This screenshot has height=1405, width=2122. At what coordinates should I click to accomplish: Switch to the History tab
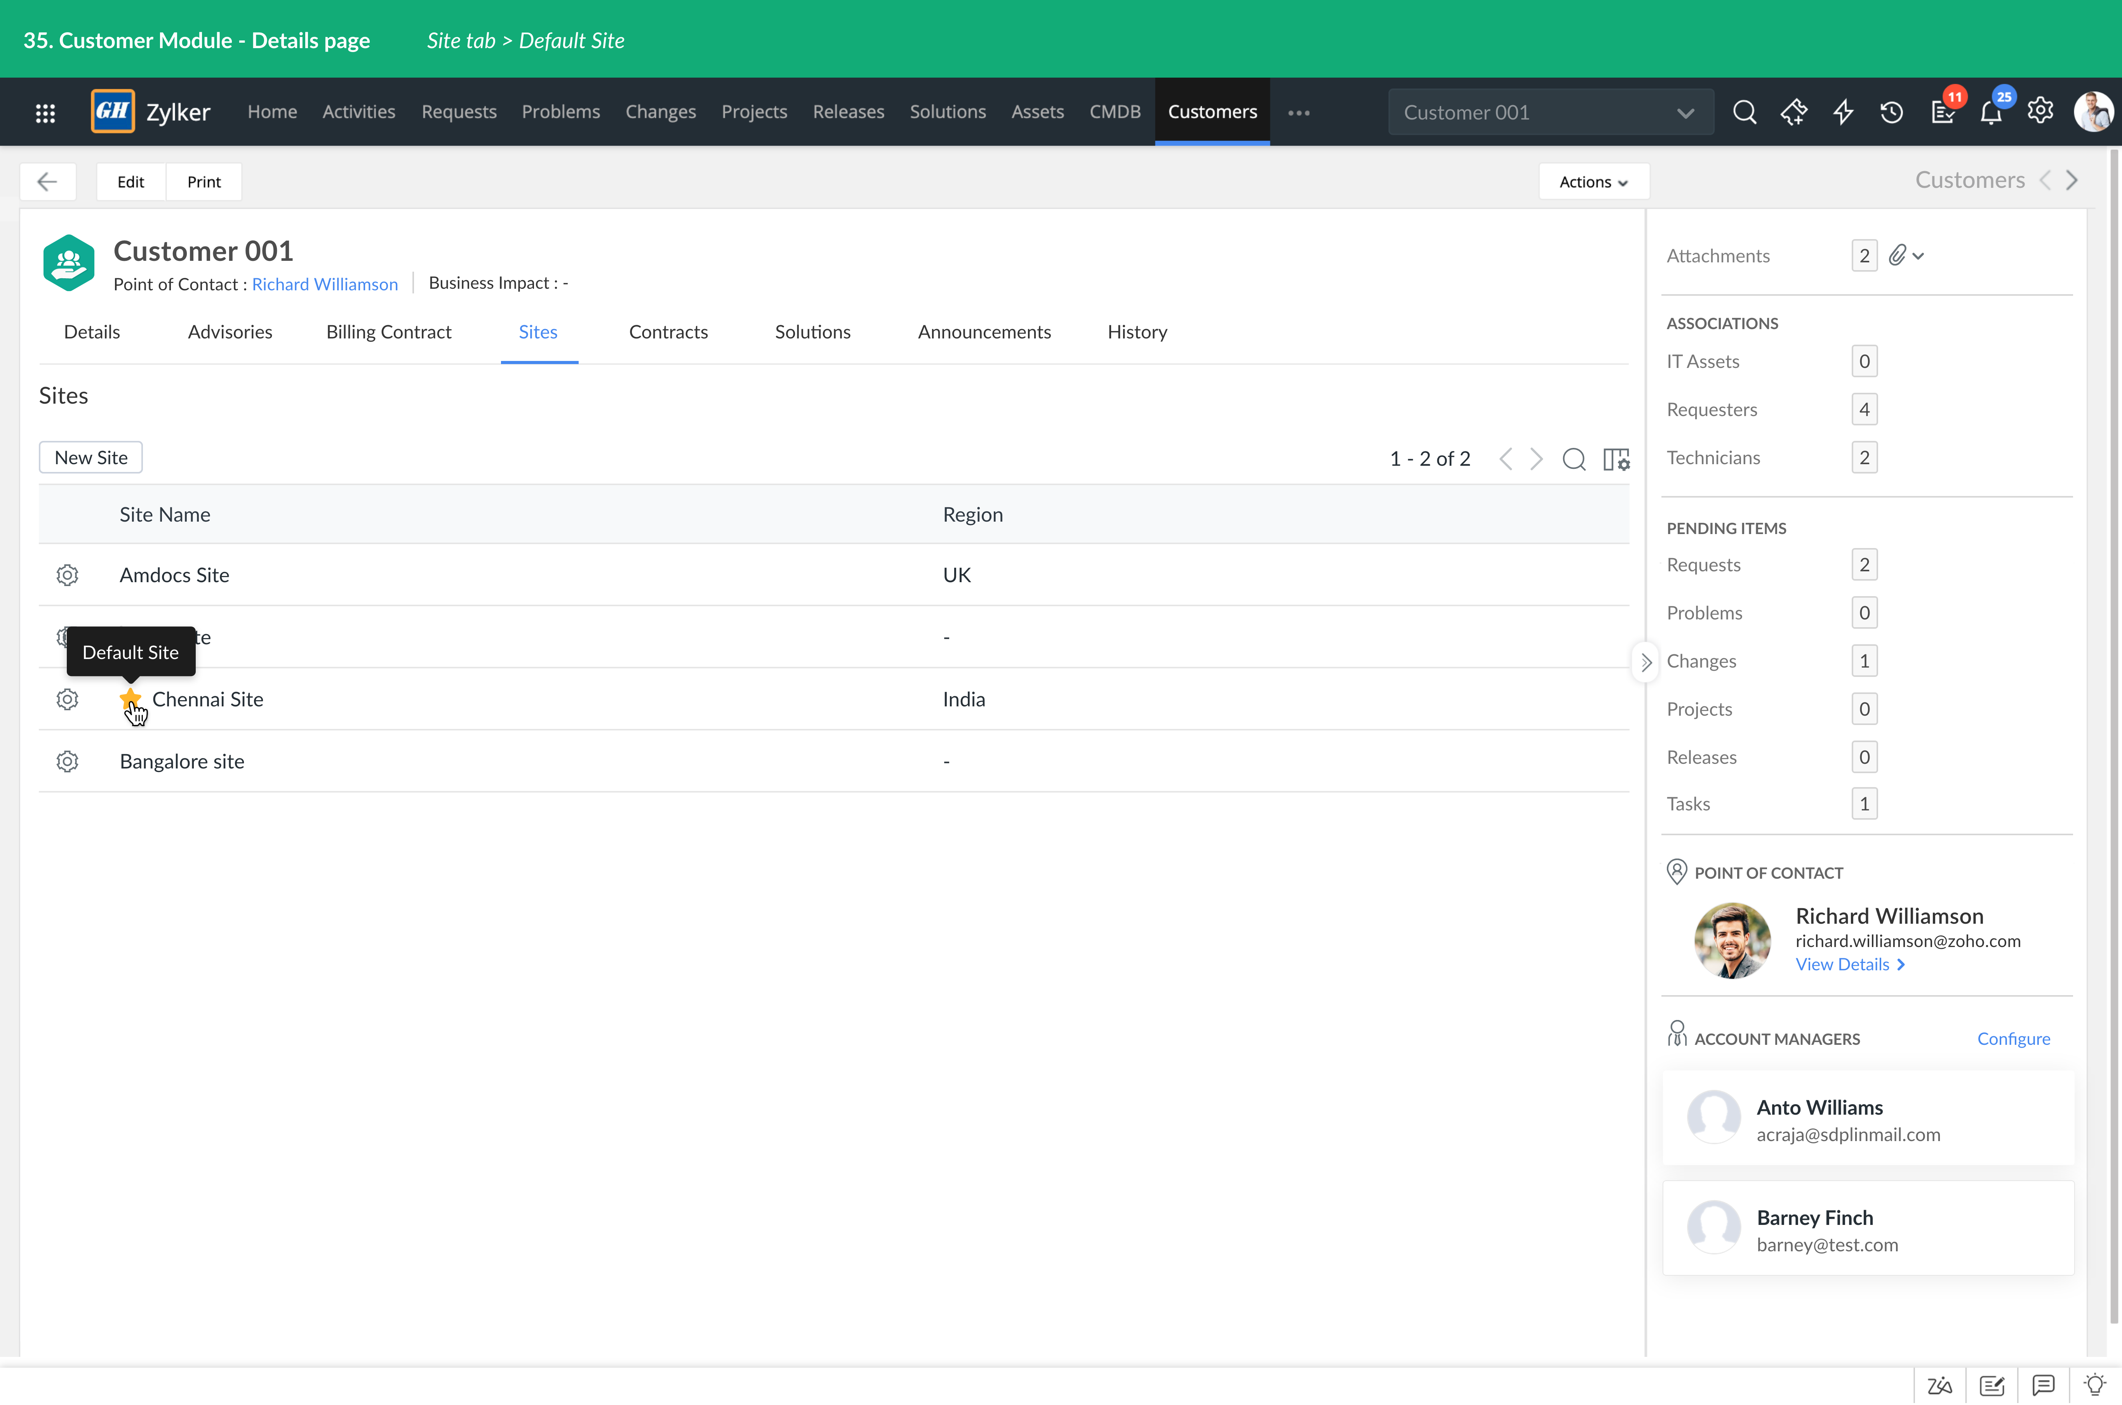pos(1137,333)
